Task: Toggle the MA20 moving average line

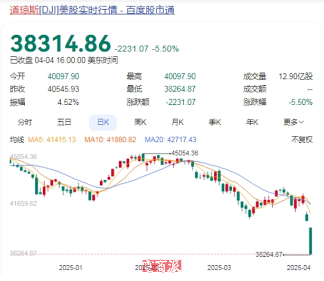Action: click(170, 139)
